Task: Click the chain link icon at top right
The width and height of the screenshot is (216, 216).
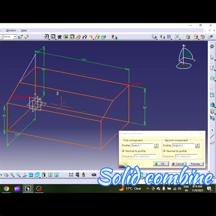Action: pos(211,37)
